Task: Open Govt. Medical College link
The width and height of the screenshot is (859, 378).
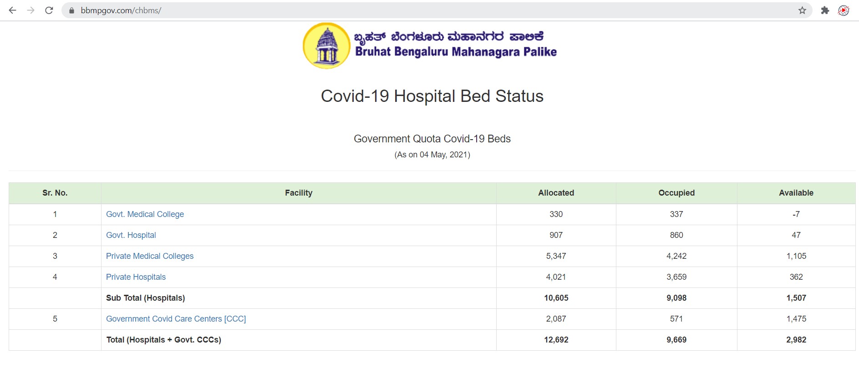Action: 145,214
